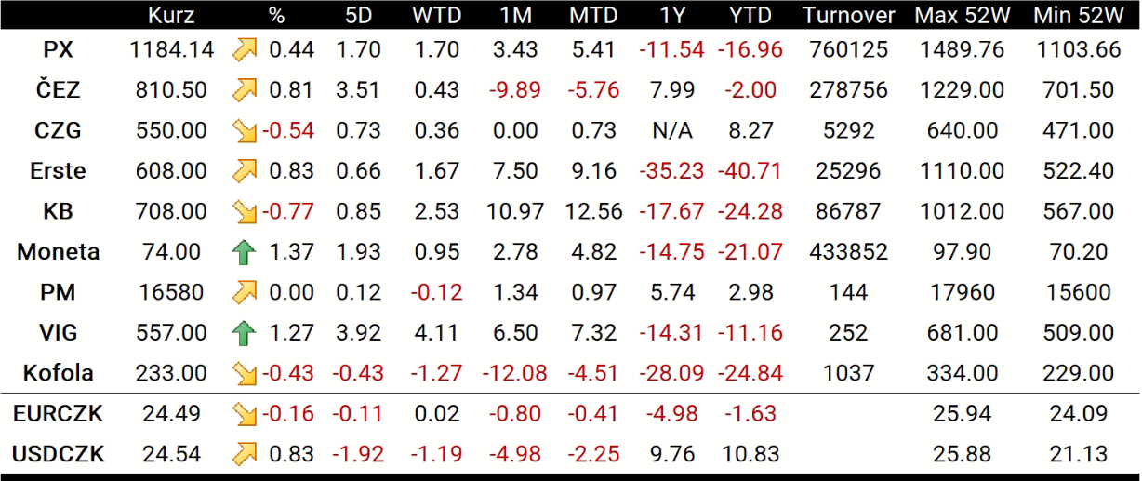Click the green up arrow for Moneta
Image resolution: width=1142 pixels, height=481 pixels.
tap(246, 252)
